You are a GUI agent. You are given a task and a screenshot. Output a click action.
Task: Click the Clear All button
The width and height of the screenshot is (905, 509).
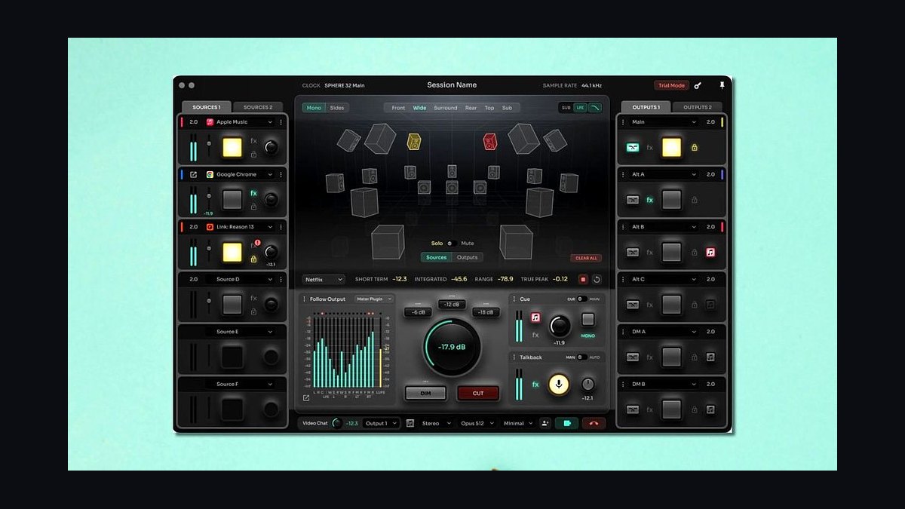tap(586, 258)
